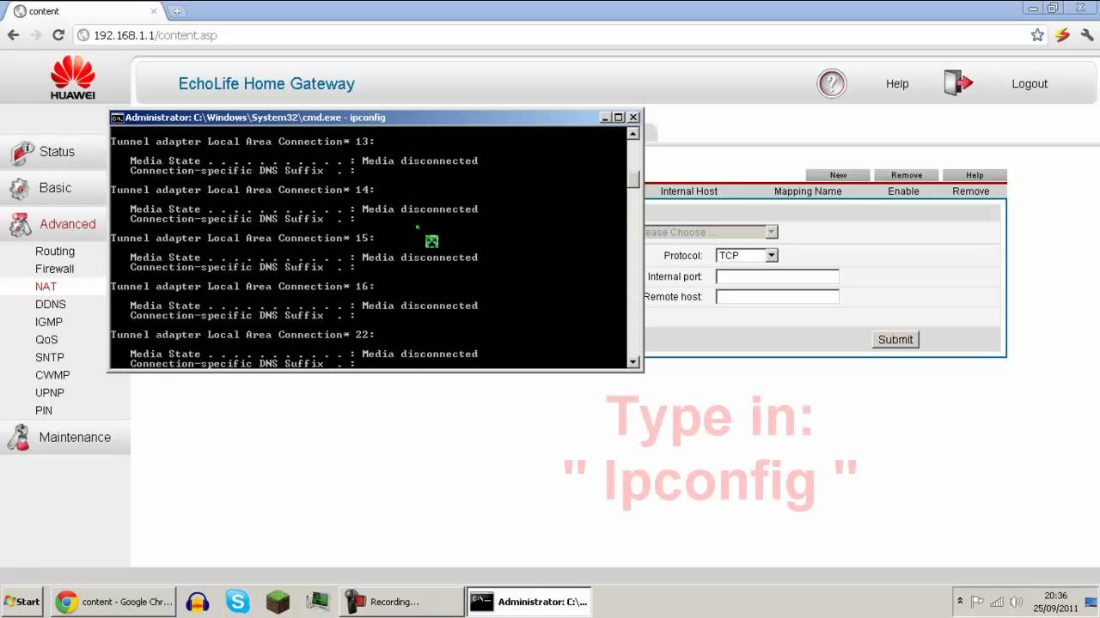This screenshot has height=618, width=1100.
Task: Open the Basic menu section
Action: point(53,188)
